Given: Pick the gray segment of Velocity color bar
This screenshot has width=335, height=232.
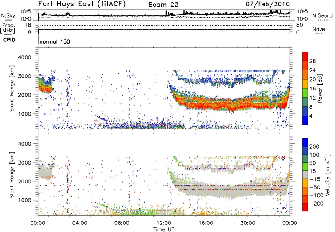Looking at the screenshot, I should tap(305, 175).
